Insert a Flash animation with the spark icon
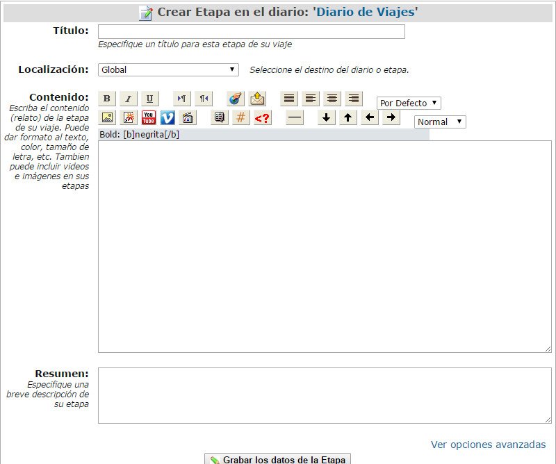The width and height of the screenshot is (556, 464). pyautogui.click(x=129, y=117)
